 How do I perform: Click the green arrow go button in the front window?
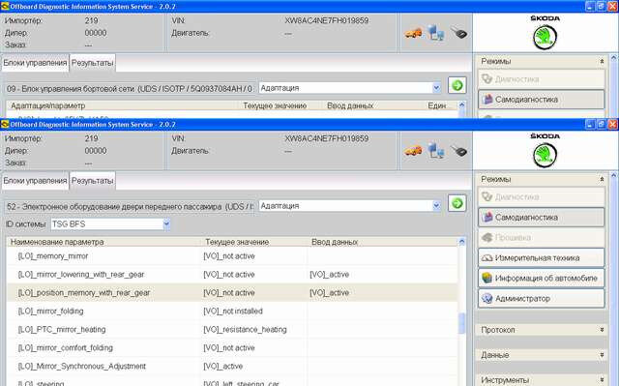coord(457,203)
